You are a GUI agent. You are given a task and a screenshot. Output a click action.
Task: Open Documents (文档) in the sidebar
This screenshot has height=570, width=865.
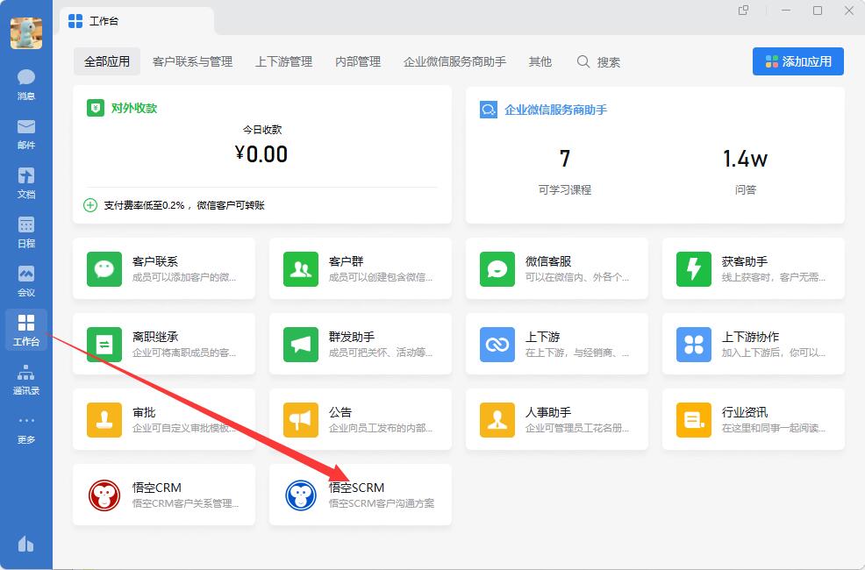25,182
